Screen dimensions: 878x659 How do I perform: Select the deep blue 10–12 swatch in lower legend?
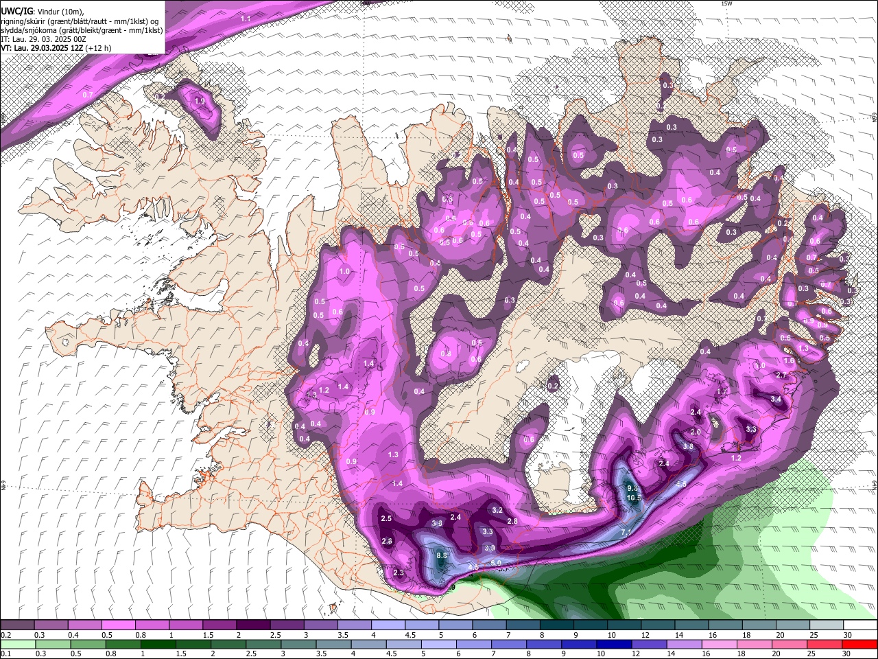[613, 644]
